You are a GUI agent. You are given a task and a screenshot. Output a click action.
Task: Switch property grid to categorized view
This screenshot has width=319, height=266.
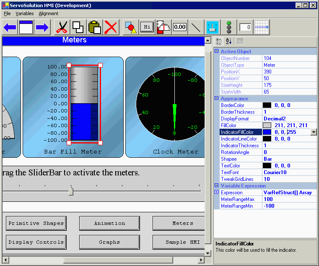(x=218, y=41)
